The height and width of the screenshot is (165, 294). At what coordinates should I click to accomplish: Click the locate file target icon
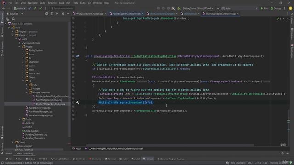pos(47,14)
